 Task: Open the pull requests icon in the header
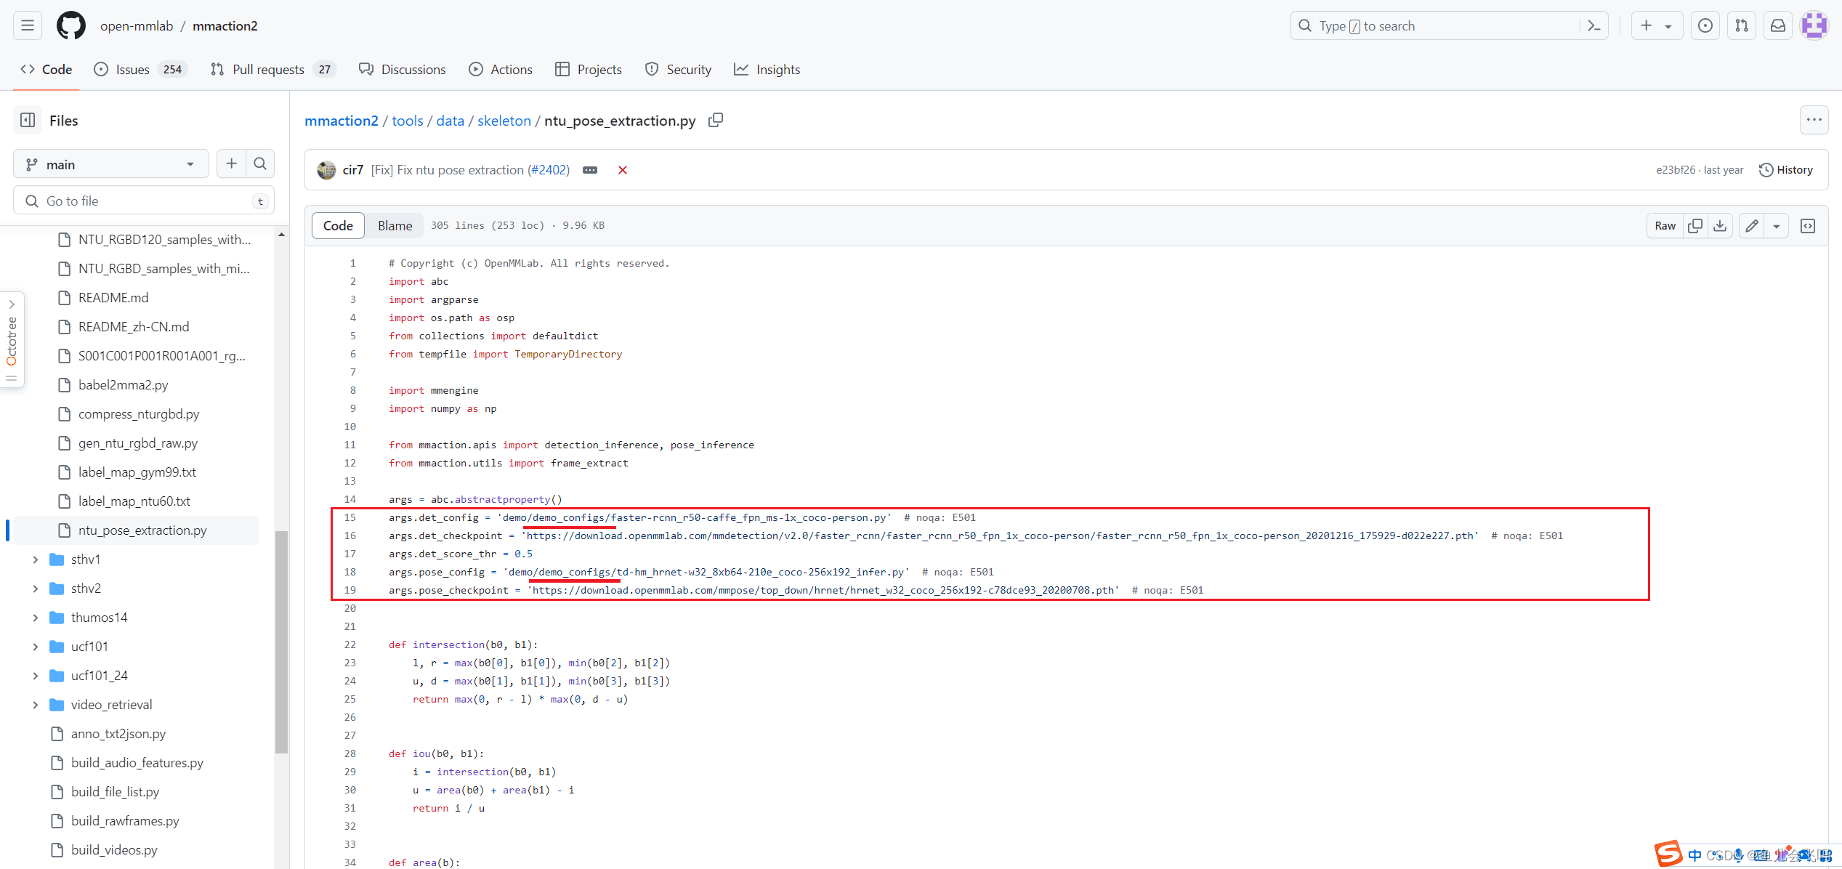click(x=1741, y=25)
